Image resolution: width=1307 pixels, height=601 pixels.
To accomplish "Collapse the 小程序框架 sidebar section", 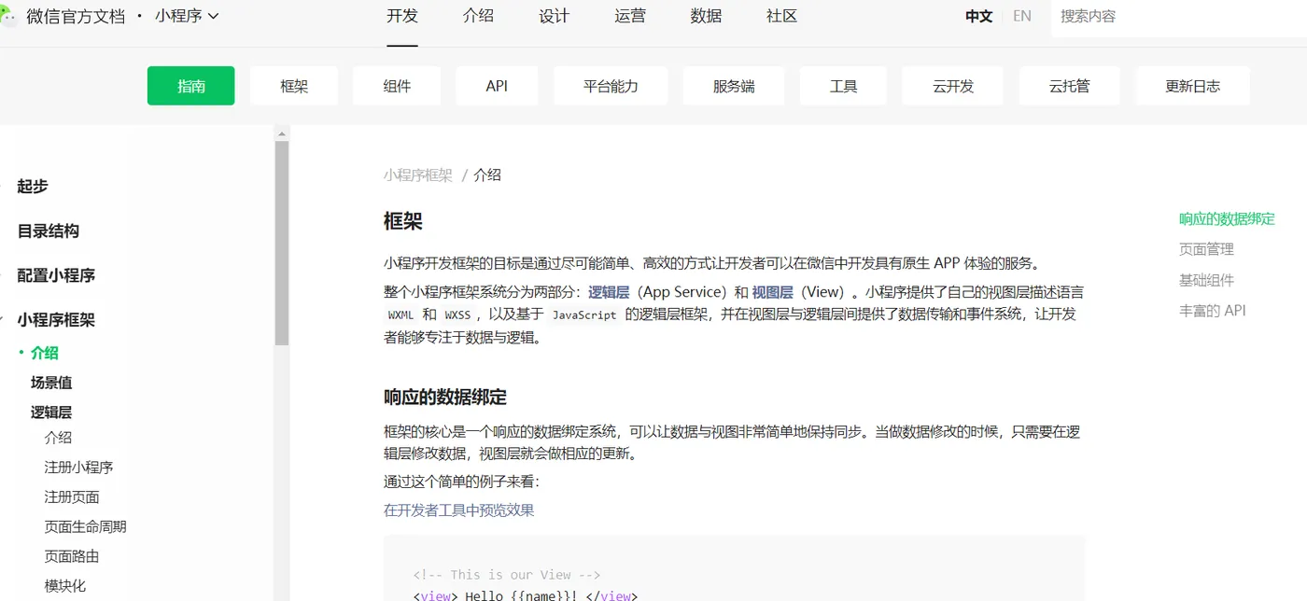I will [56, 320].
